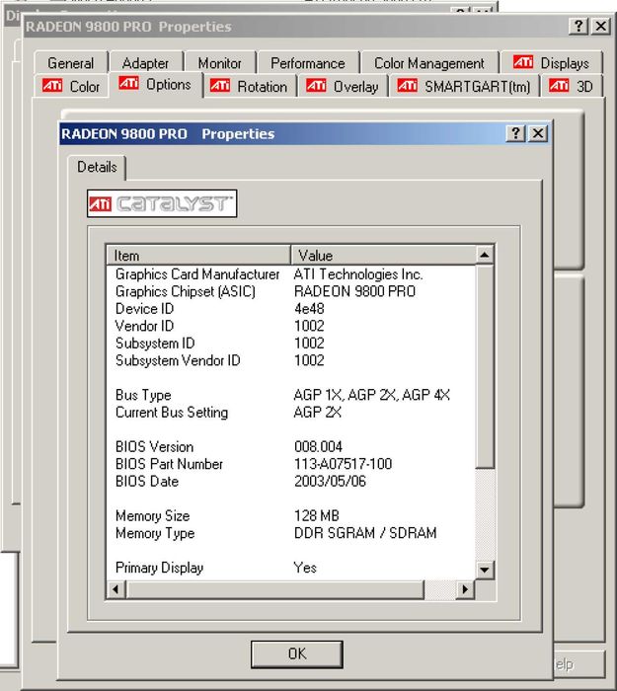Select the Performance tab

[x=308, y=63]
